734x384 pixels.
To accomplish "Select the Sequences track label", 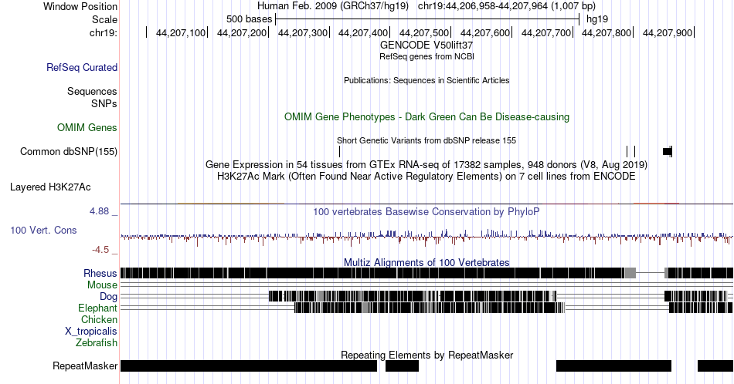I will [x=92, y=91].
